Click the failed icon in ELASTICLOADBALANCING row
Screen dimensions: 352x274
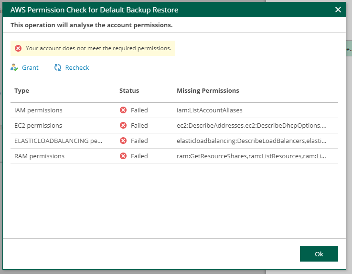click(123, 141)
